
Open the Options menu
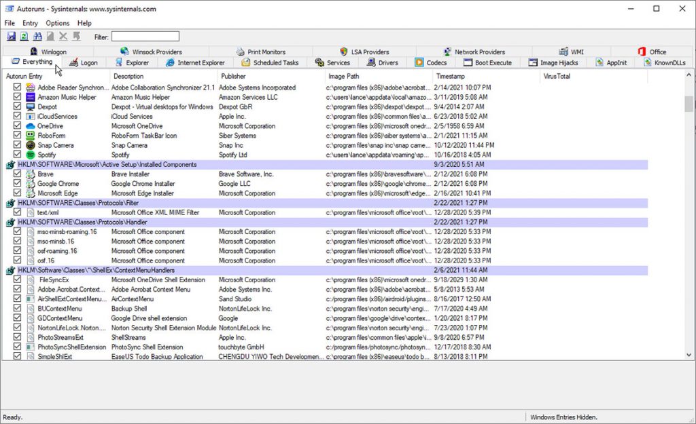(x=58, y=23)
